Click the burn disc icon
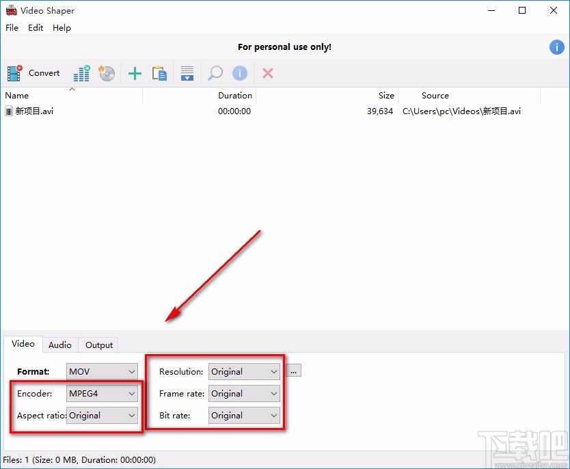This screenshot has height=469, width=570. tap(107, 73)
